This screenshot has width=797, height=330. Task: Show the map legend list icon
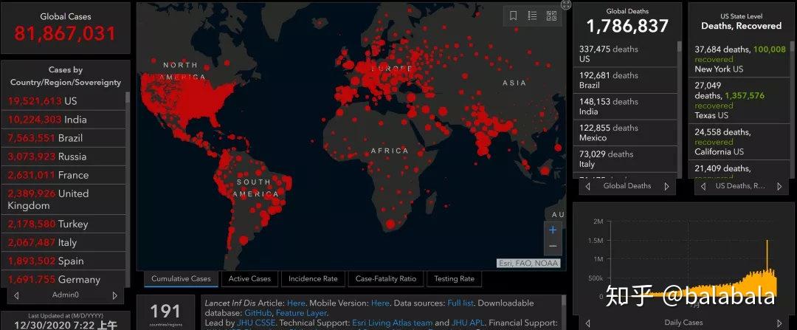click(532, 16)
